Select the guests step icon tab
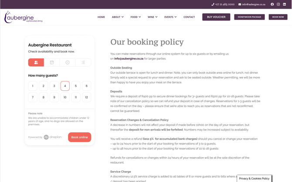Screen dimensions: 292x182 pyautogui.click(x=36, y=62)
